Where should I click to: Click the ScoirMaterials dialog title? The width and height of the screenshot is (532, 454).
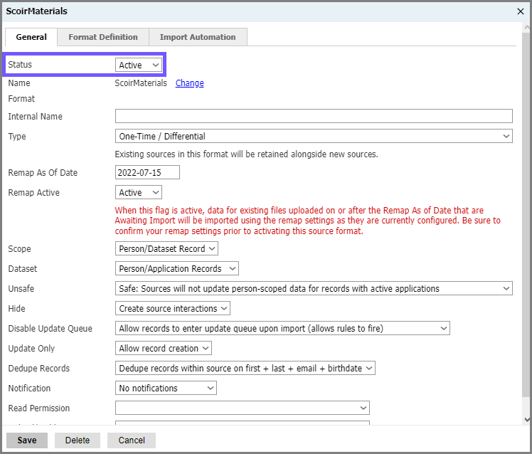[37, 11]
